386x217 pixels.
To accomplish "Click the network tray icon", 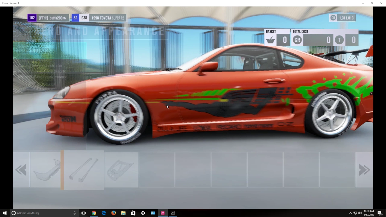I will 355,213.
